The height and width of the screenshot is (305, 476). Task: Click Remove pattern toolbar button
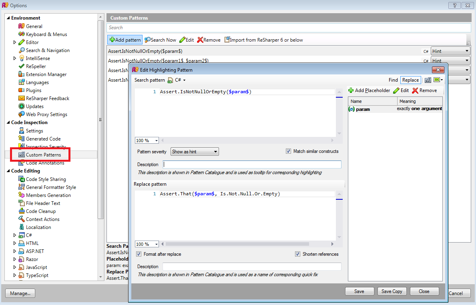209,40
